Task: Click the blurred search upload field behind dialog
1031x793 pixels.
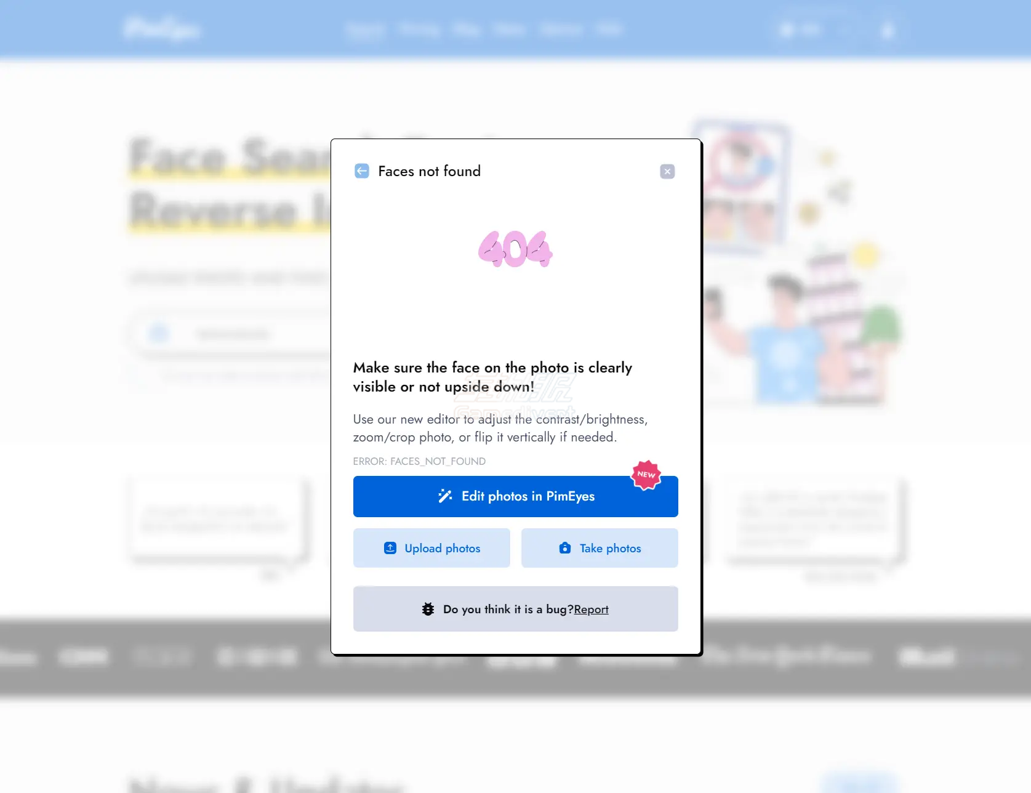Action: 231,334
